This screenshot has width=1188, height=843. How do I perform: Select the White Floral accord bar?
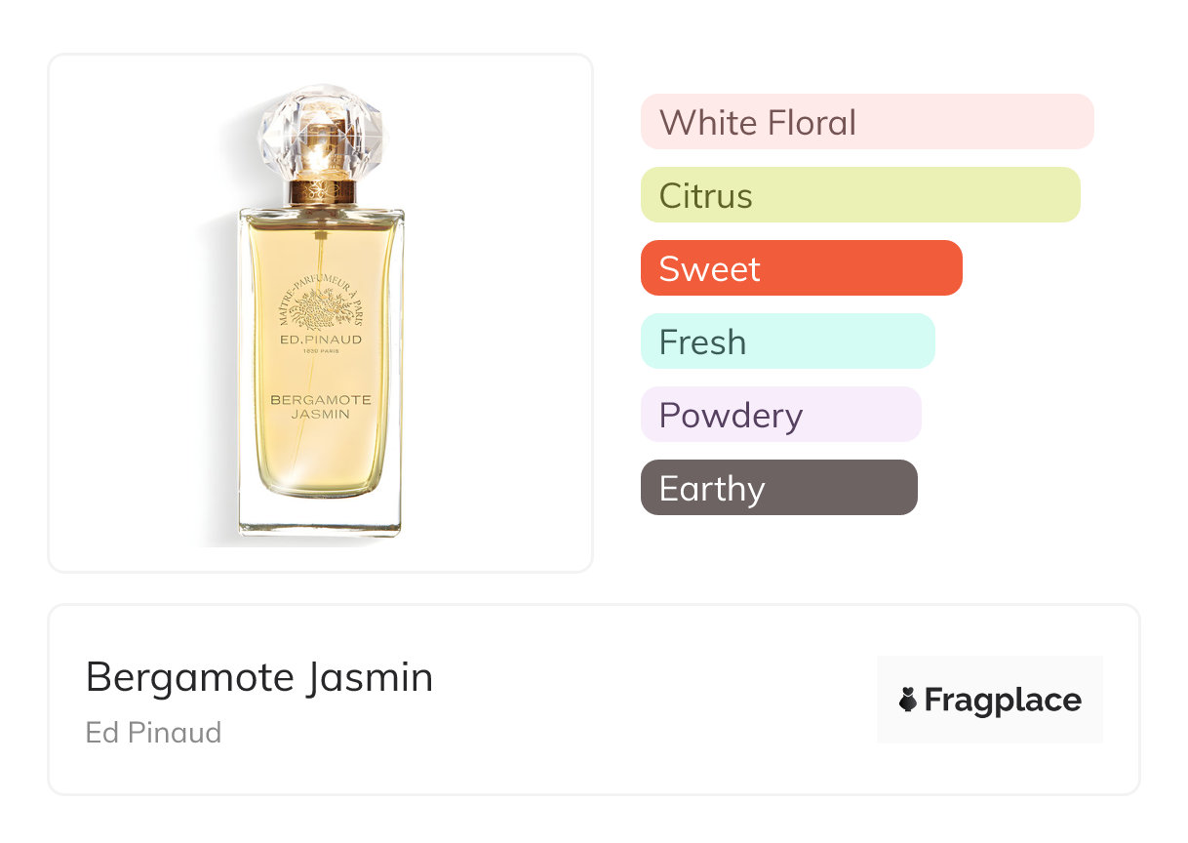click(x=867, y=122)
